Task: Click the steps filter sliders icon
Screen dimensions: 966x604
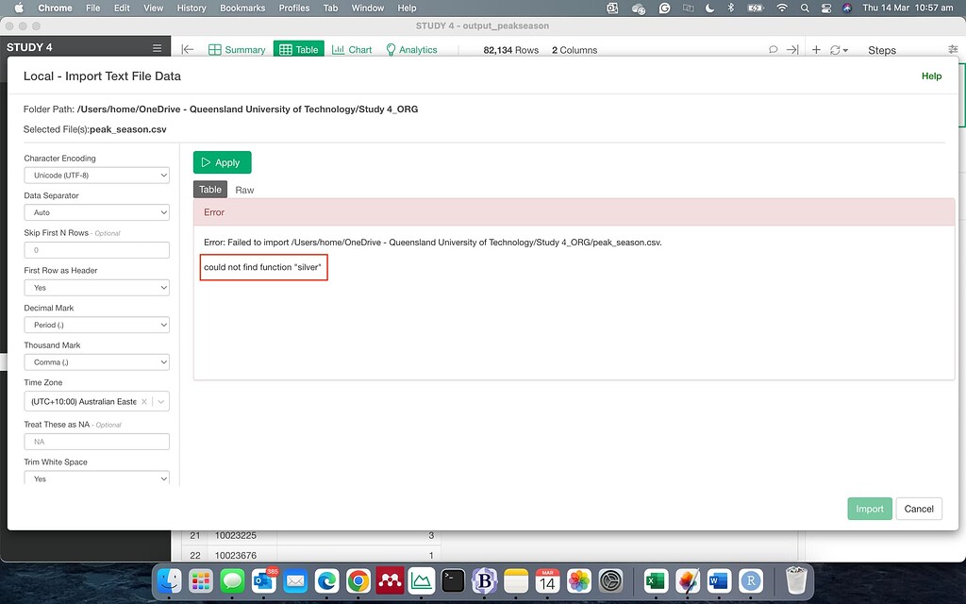Action: [x=953, y=48]
